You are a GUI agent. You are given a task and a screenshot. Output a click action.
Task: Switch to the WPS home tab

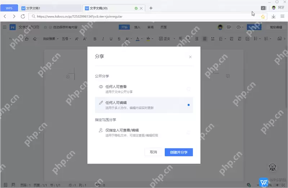tap(9, 8)
